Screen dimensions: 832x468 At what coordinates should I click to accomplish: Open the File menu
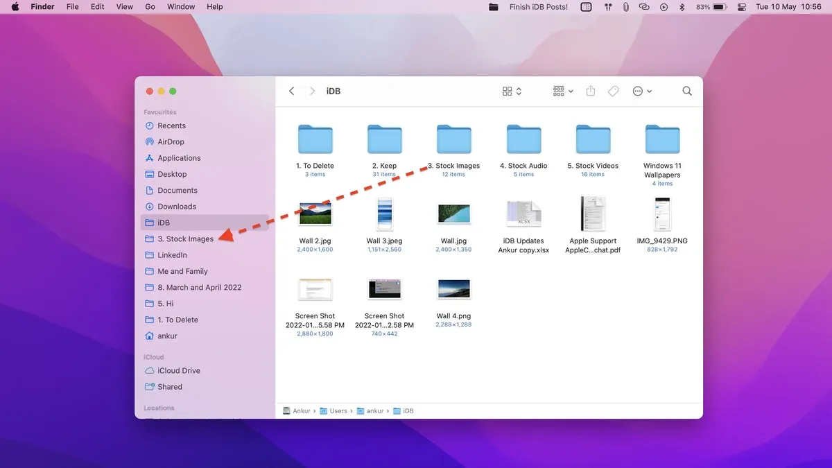[73, 7]
